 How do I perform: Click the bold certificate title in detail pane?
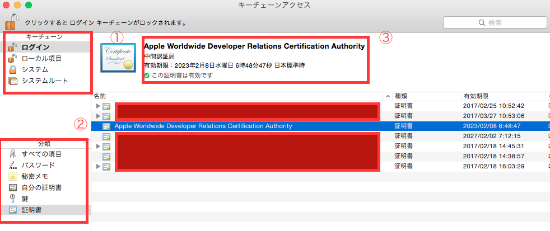pos(254,46)
